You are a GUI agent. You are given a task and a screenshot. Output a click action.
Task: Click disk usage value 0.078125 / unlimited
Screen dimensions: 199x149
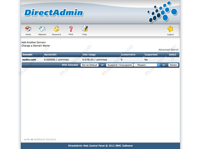coord(95,60)
